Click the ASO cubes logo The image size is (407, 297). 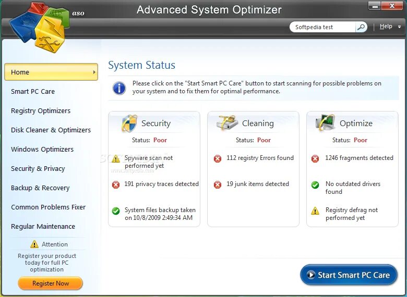[40, 27]
